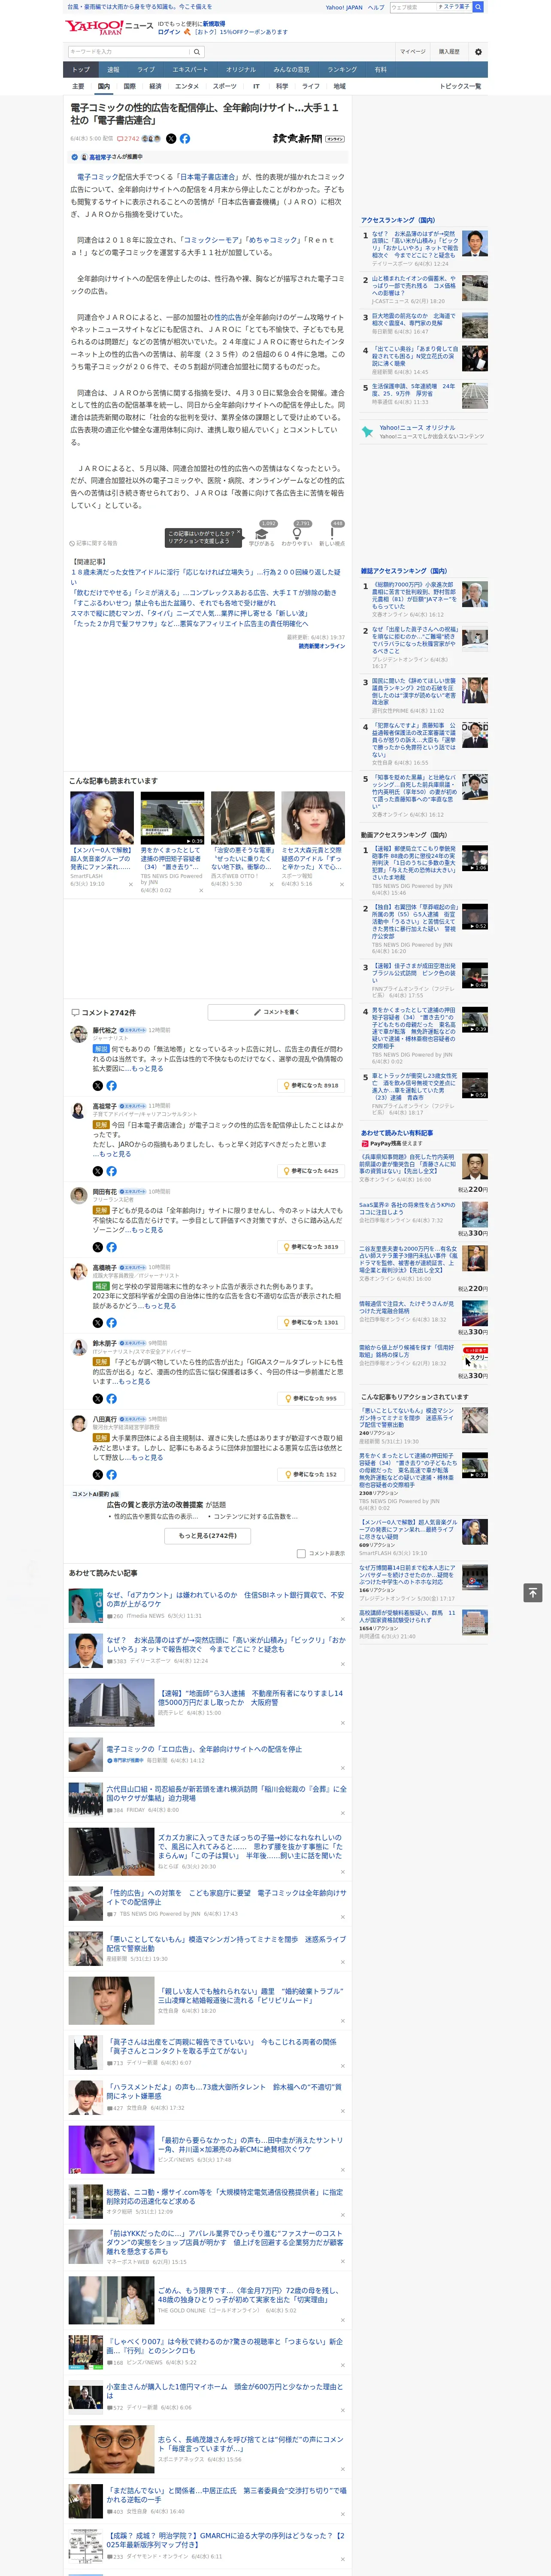Click 参考になった 3819 on 岡田有花's comment

(x=311, y=1247)
